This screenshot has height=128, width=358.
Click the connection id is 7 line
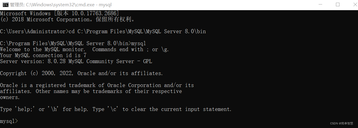[x=43, y=55]
